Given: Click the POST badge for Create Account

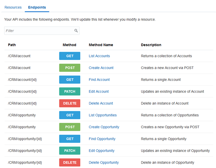Looking at the screenshot, I should (x=70, y=68).
